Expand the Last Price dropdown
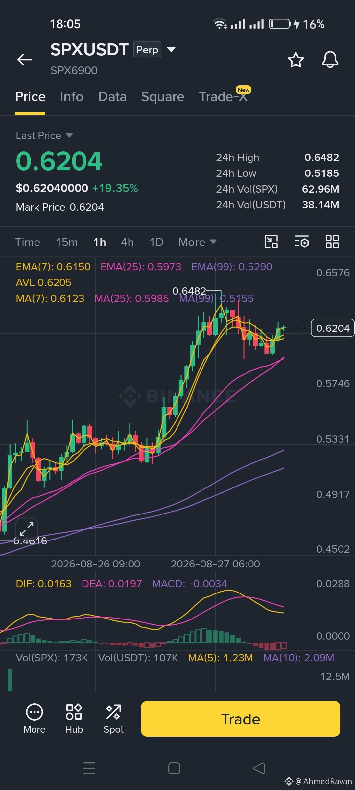 pyautogui.click(x=69, y=135)
